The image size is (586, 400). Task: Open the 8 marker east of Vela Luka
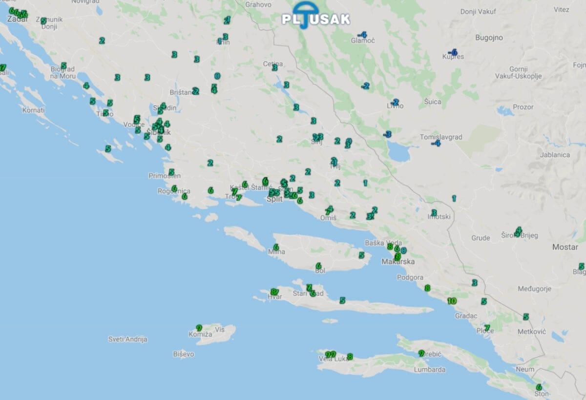350,357
